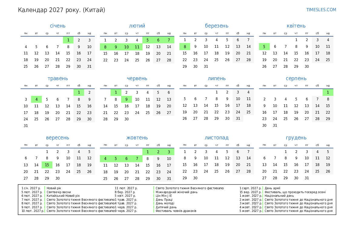
Task: Click 'Фестиваль човнів-драконів' legend entry
Action: click(x=176, y=211)
